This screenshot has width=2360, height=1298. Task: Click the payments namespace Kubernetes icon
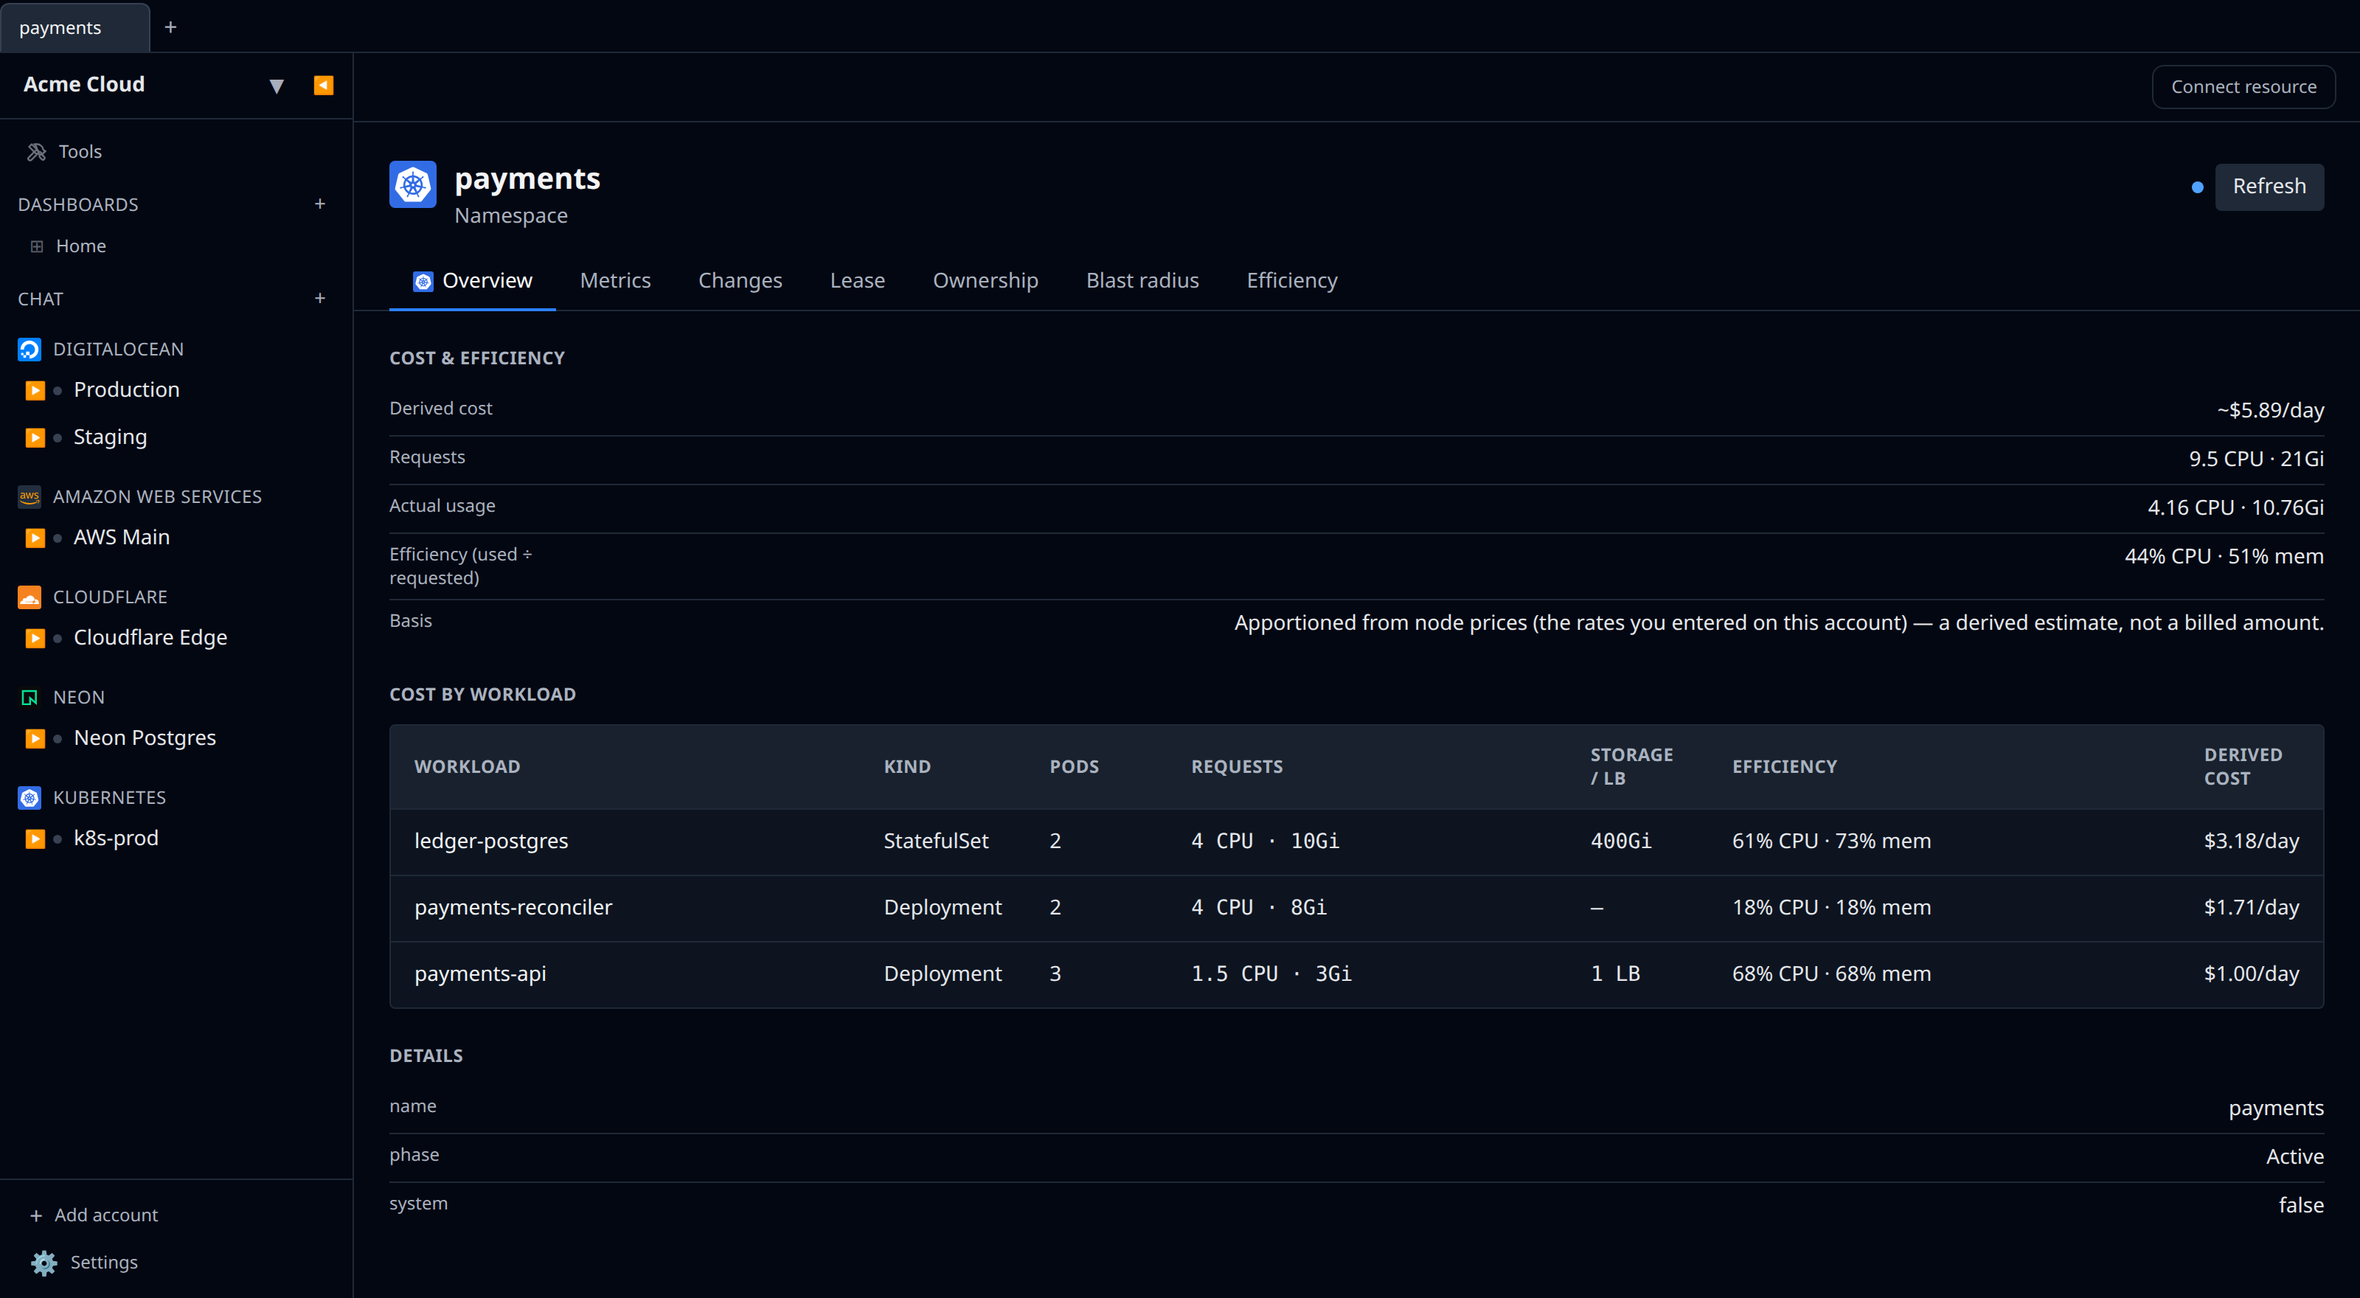pos(412,185)
